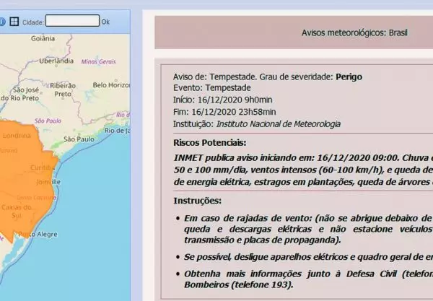Click the 'Riscos Potenciais' section heading
The image size is (433, 301).
[209, 143]
